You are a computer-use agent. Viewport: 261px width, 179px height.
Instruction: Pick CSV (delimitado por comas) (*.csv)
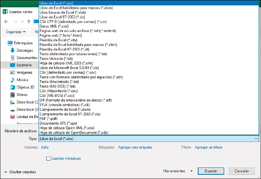149,73
